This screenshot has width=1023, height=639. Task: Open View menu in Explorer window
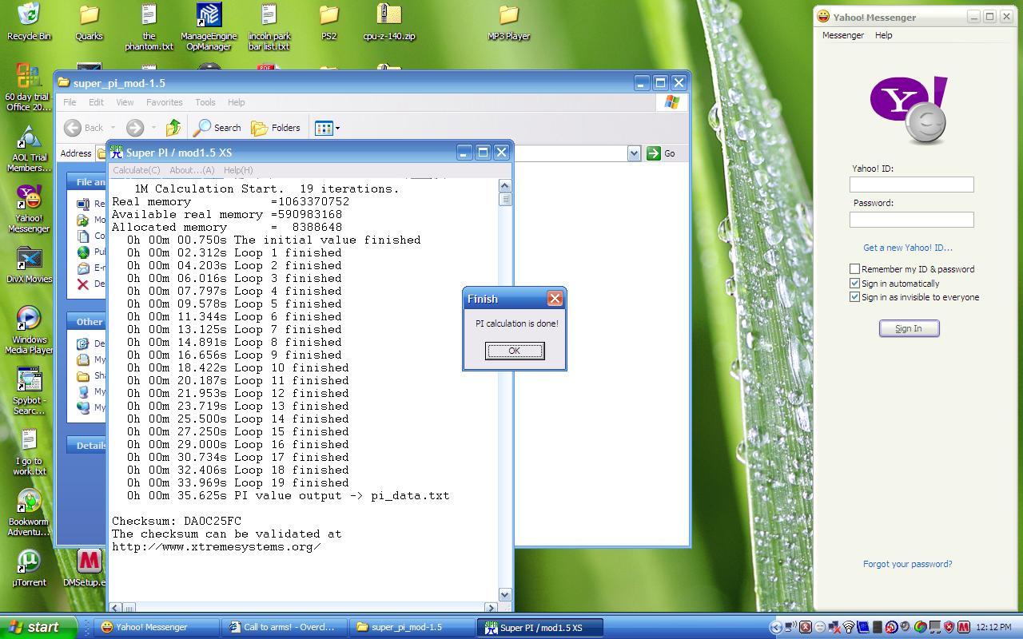tap(125, 102)
